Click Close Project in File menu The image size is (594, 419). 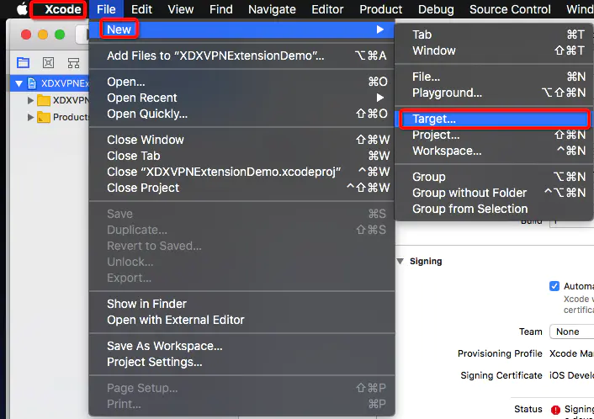point(143,188)
